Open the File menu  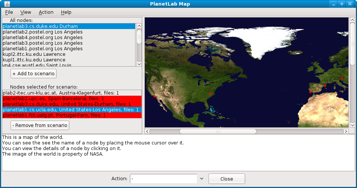[9, 12]
